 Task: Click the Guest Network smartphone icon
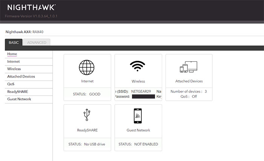pos(138,116)
